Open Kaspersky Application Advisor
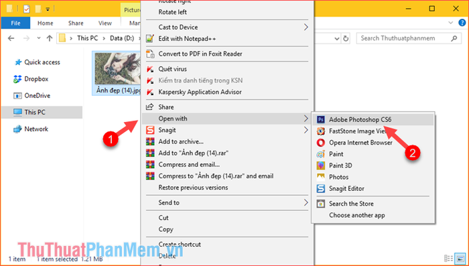469x266 pixels. (x=227, y=92)
